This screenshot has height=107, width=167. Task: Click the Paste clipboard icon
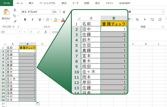(6, 12)
